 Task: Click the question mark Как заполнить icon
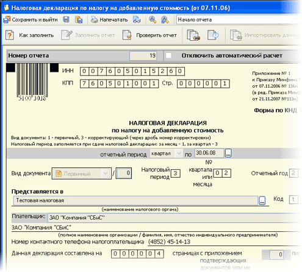point(10,35)
